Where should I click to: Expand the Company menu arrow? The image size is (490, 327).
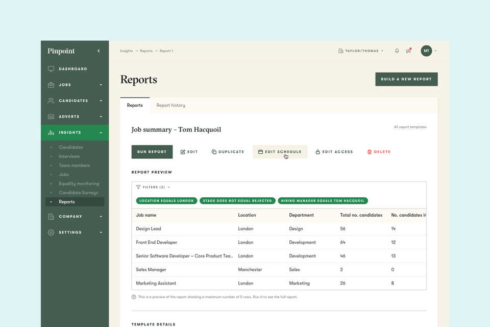101,217
